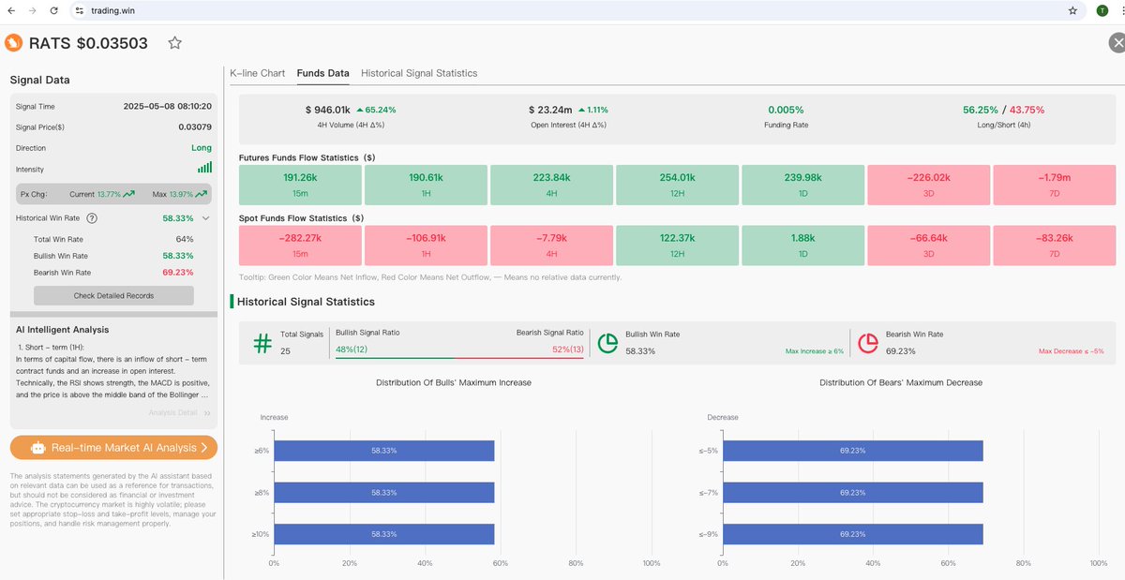Click the orange RATS coin logo
Screen dimensions: 1125x580
click(14, 43)
